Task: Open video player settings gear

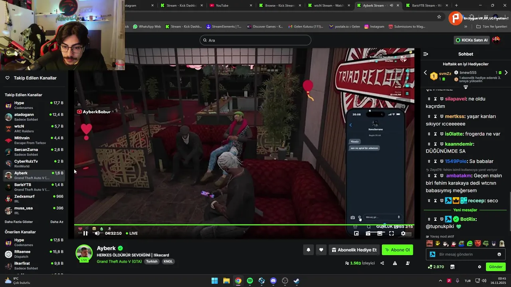Action: pyautogui.click(x=403, y=234)
